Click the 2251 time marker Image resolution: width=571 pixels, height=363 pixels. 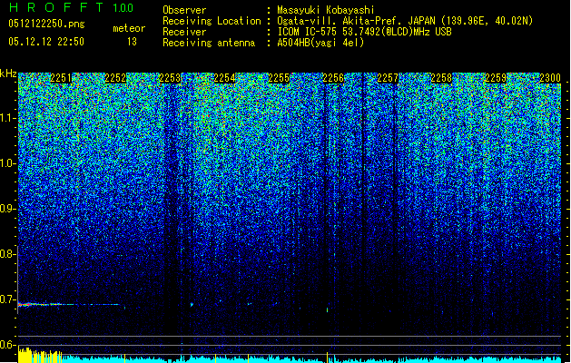61,78
